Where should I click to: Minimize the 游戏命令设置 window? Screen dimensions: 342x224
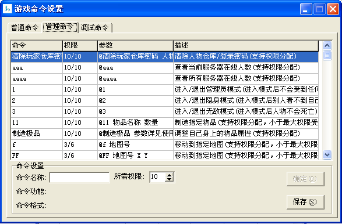[306, 9]
